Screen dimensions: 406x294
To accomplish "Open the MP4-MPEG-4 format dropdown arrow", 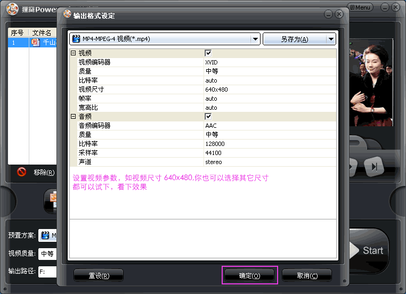I will click(255, 39).
